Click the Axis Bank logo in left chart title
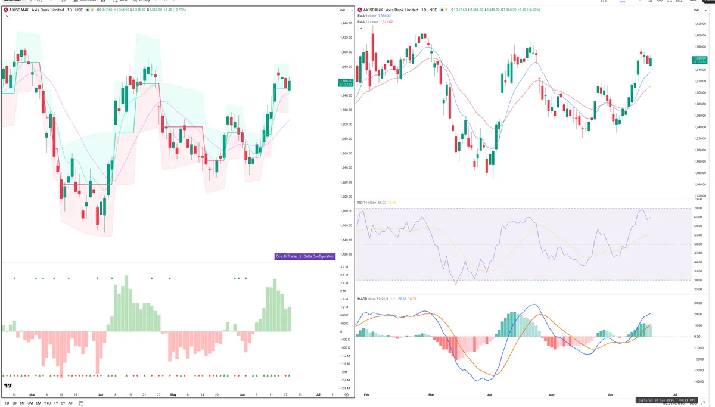715x407 pixels. (6, 10)
